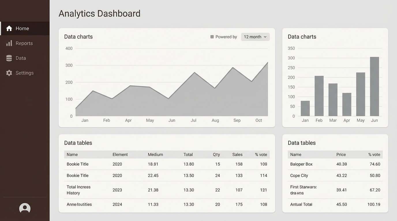Click the chevron on the 12 month selector
The image size is (397, 221).
[265, 37]
